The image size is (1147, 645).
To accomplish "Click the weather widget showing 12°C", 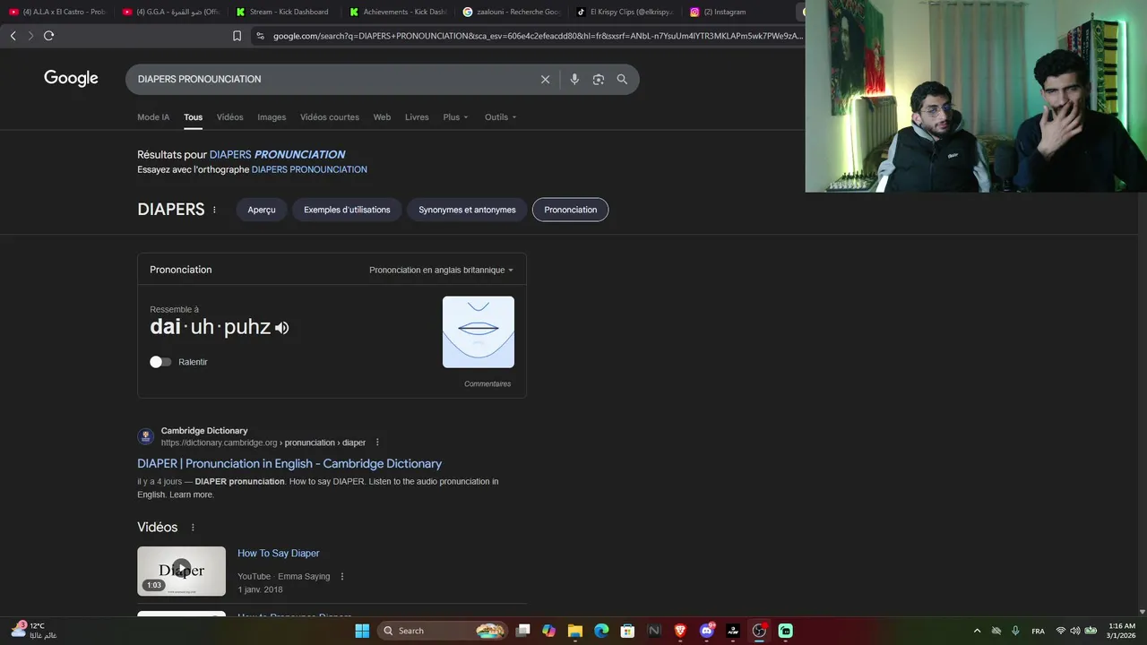I will pos(34,631).
